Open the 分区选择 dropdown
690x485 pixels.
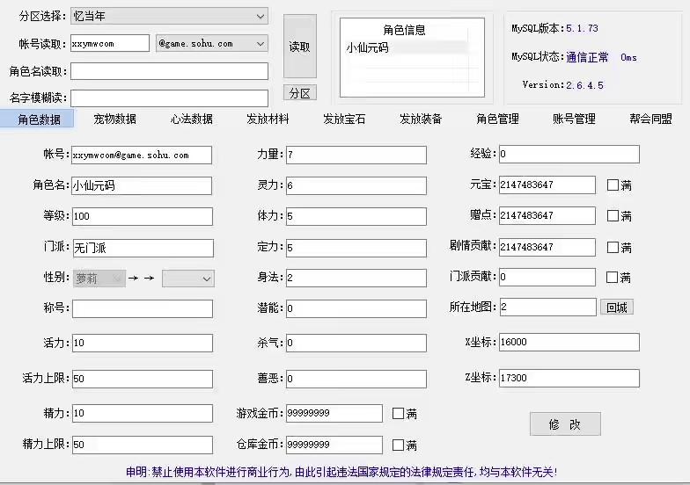pyautogui.click(x=169, y=16)
